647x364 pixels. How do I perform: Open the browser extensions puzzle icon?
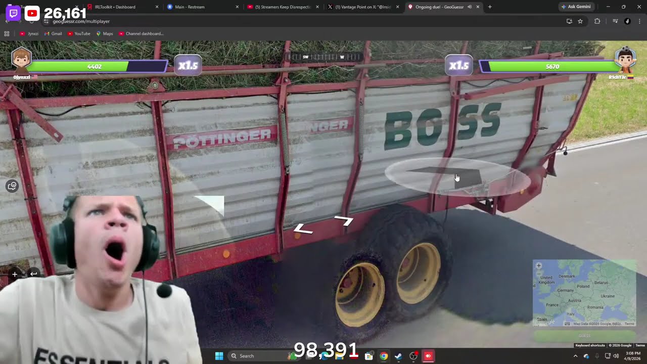[x=597, y=21]
